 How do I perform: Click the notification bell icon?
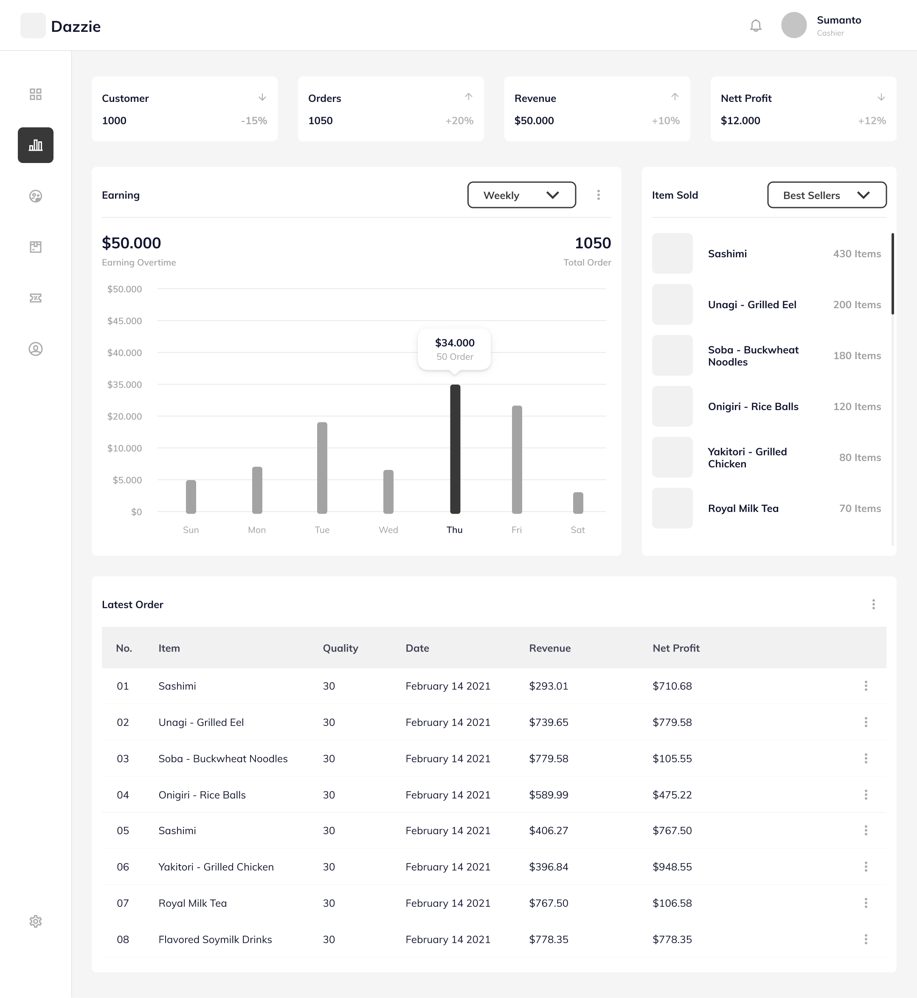755,25
